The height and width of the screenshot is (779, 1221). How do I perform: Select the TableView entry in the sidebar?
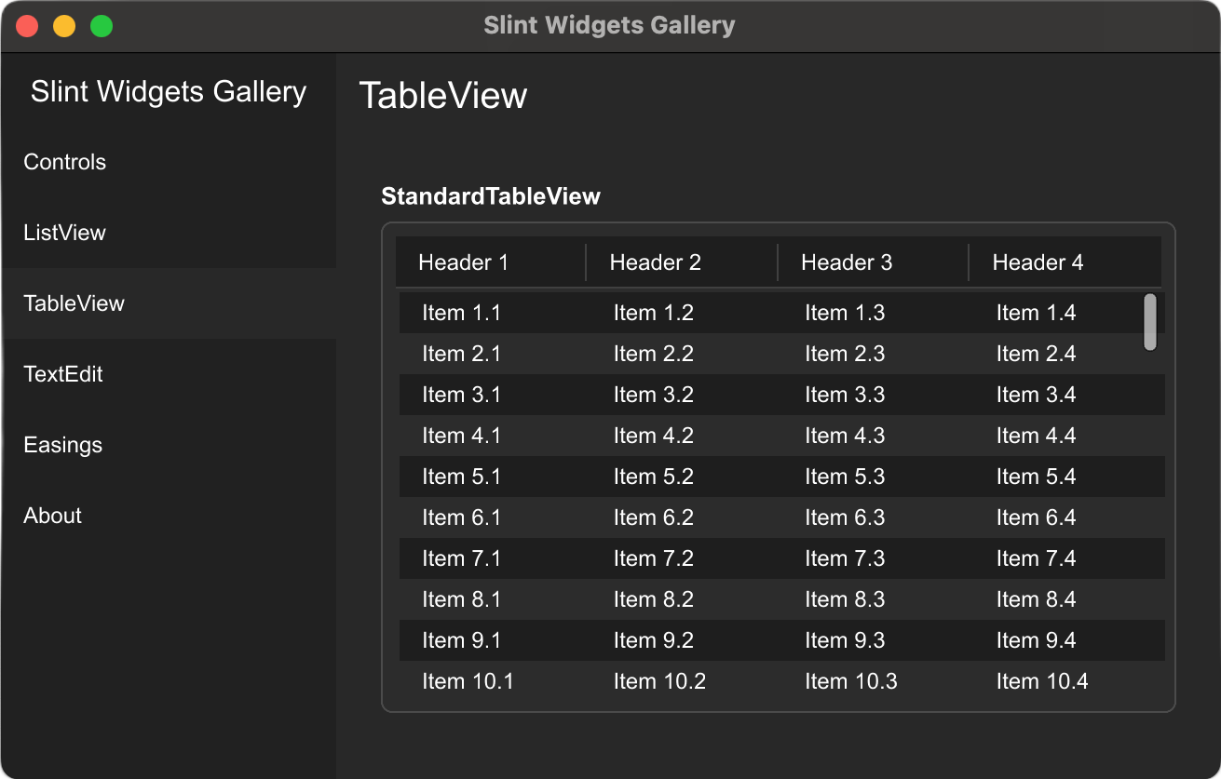(74, 303)
